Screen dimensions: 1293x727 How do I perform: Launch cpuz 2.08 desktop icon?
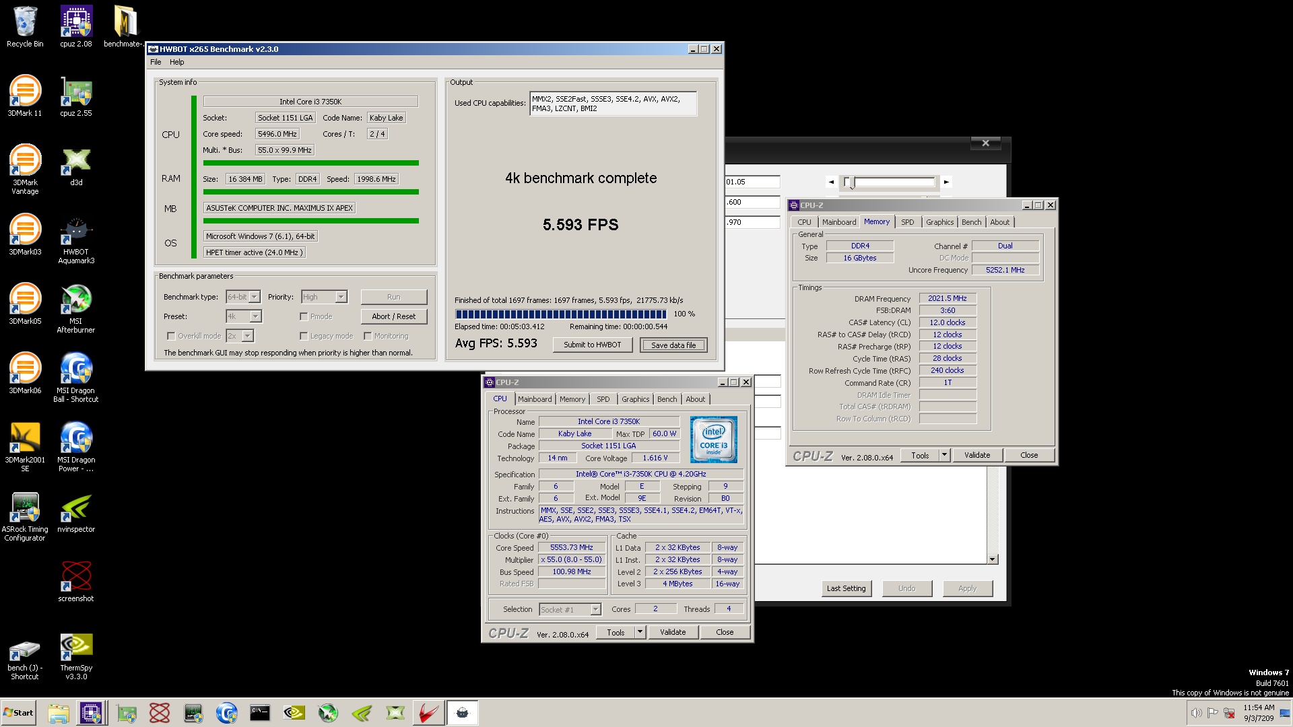pyautogui.click(x=75, y=27)
